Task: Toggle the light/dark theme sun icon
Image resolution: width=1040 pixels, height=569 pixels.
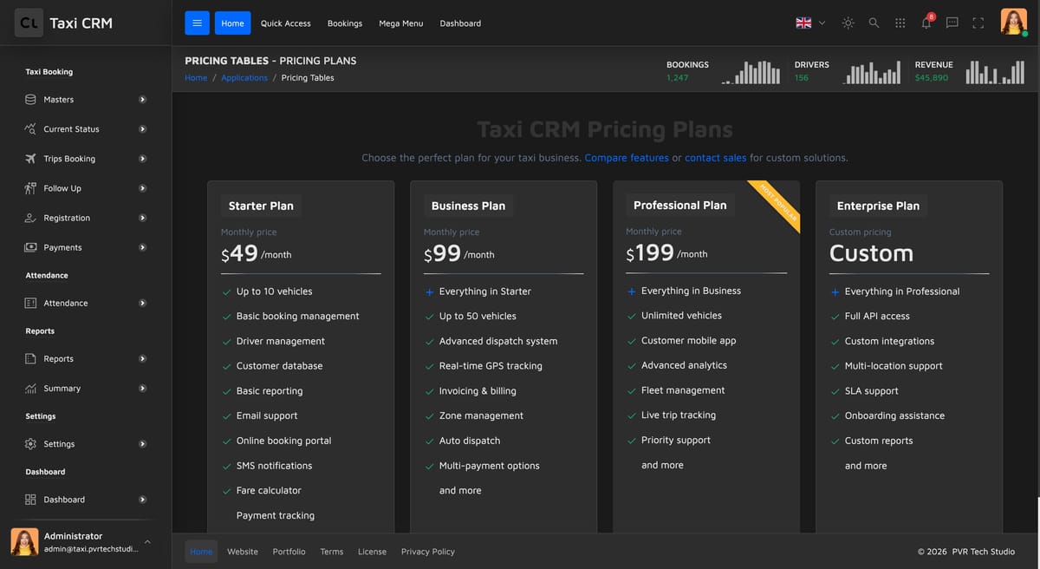Action: (x=848, y=23)
